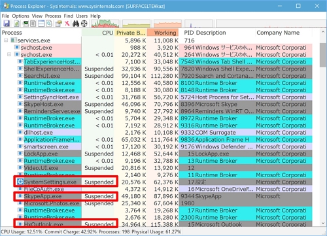327x236 pixels.
Task: Collapse the svchost.exe PID 264 node
Action: [x=9, y=54]
